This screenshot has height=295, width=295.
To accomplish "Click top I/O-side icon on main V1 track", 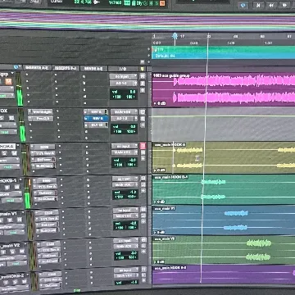I will coord(143,210).
